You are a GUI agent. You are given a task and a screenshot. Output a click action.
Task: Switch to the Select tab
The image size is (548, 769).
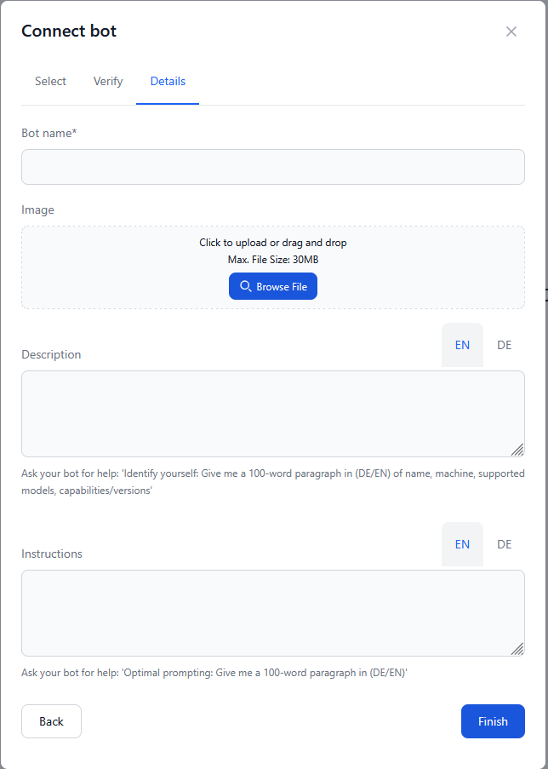point(50,81)
